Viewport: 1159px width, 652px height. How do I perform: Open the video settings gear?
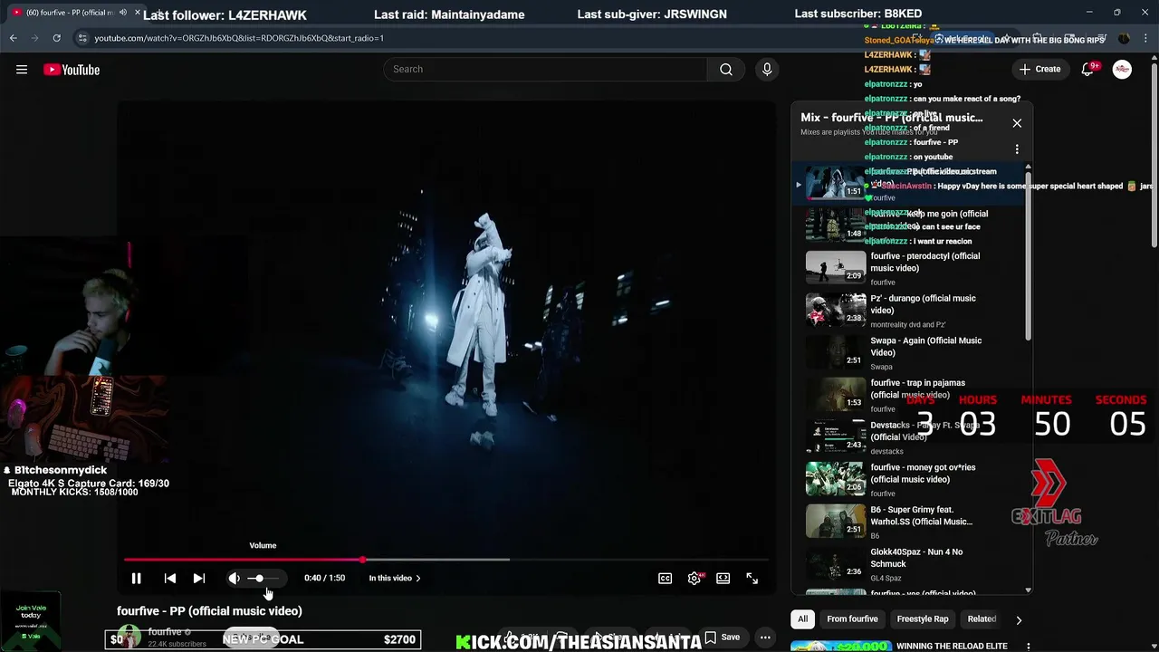pos(694,578)
